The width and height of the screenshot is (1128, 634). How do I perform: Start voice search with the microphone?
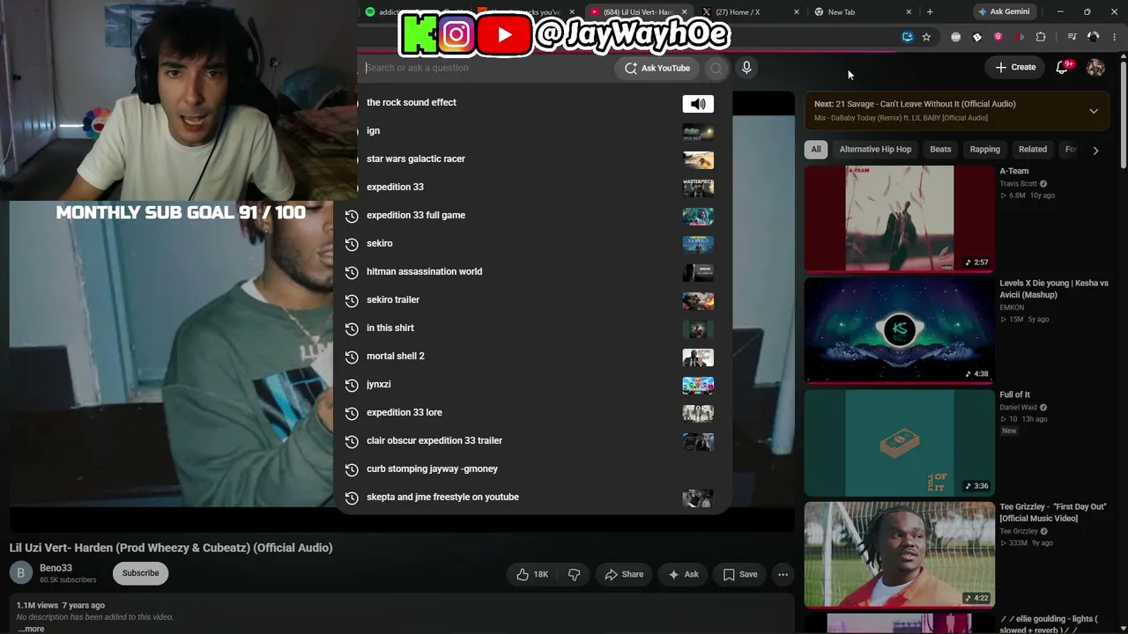[746, 68]
